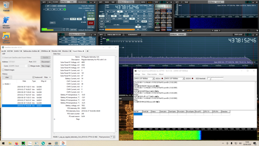Click the Disconnect button
Image resolution: width=259 pixels, height=146 pixels.
click(46, 62)
